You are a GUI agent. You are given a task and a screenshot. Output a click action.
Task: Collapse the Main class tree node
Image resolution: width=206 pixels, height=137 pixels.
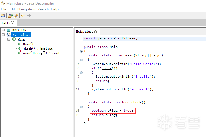[x=9, y=39]
